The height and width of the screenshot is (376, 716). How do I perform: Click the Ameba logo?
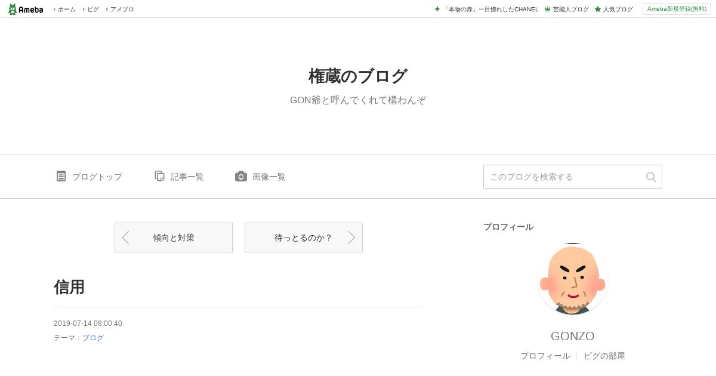click(x=26, y=9)
